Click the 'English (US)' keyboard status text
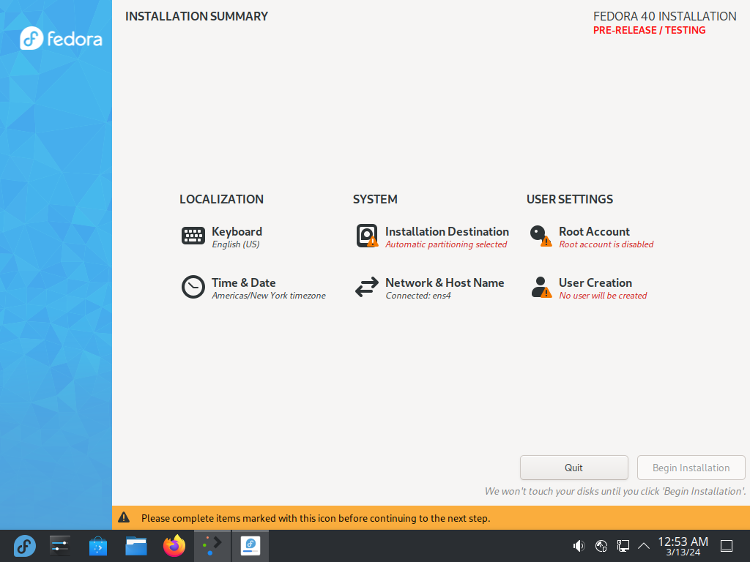The width and height of the screenshot is (750, 562). (x=236, y=244)
